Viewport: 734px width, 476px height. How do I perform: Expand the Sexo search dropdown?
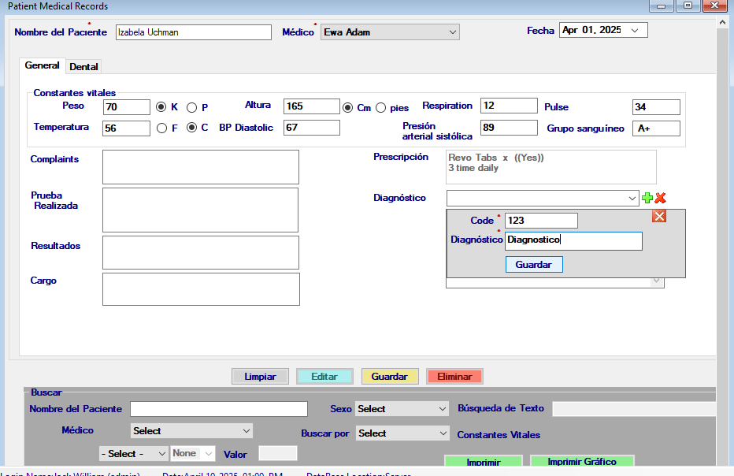pos(402,409)
